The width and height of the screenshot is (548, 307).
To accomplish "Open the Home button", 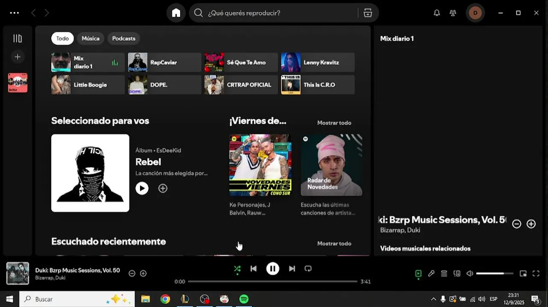I will [x=176, y=13].
